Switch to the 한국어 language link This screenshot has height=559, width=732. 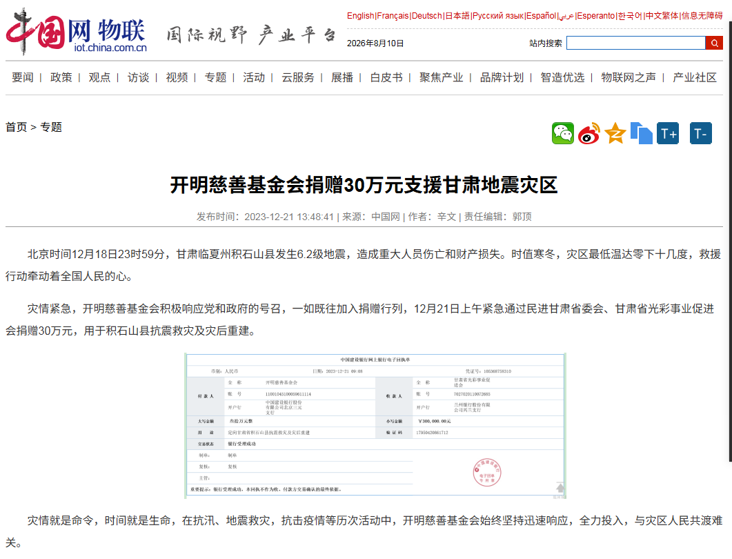tap(630, 15)
